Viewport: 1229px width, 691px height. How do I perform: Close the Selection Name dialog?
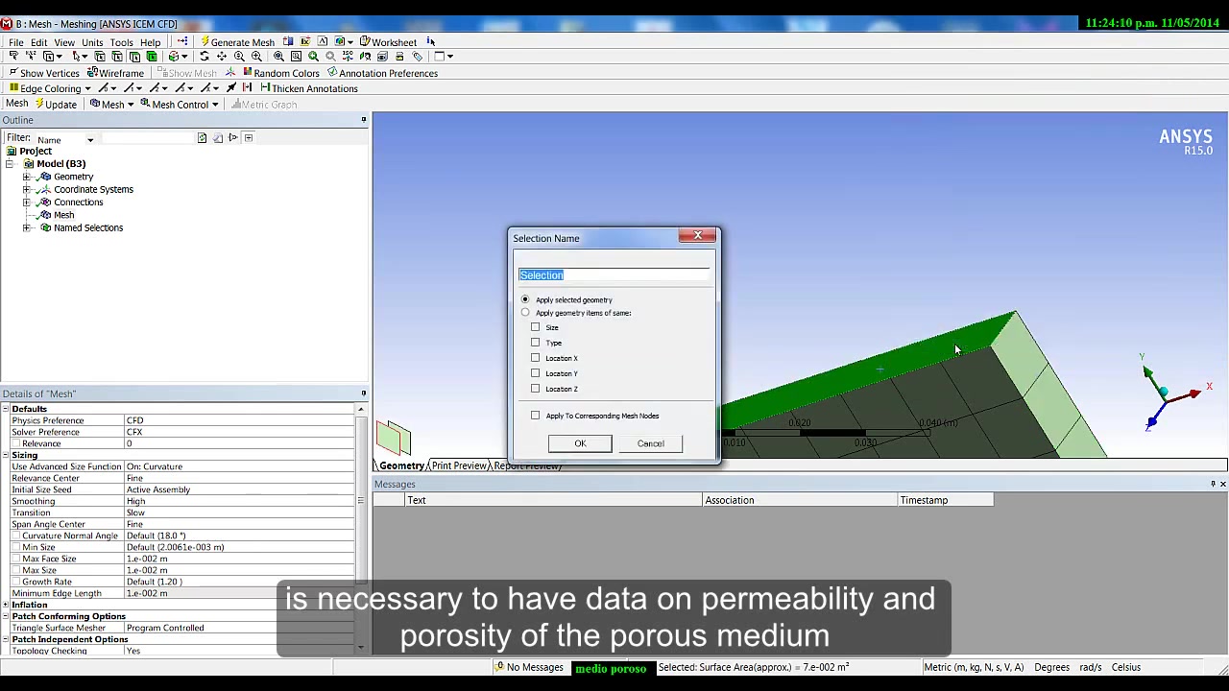tap(697, 235)
